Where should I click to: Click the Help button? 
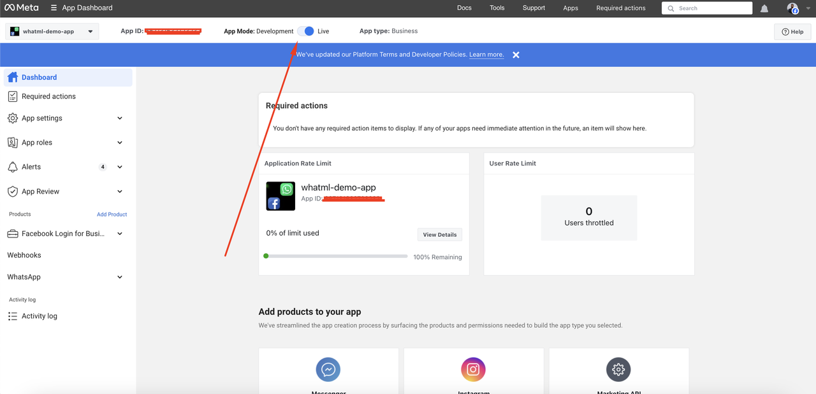point(793,32)
